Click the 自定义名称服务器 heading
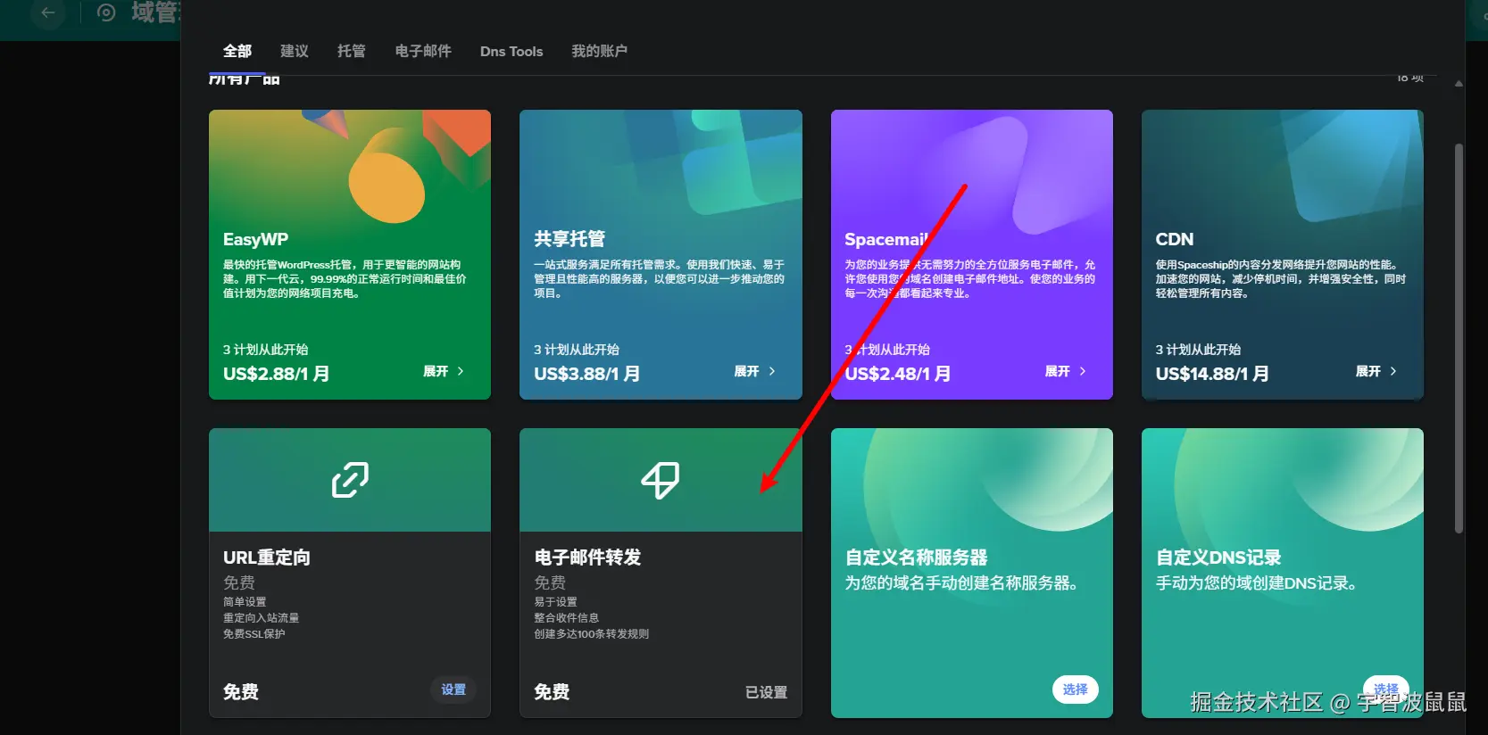The height and width of the screenshot is (735, 1488). click(x=916, y=557)
